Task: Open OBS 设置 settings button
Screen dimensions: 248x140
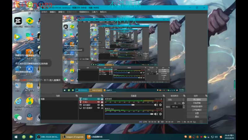Action: pyautogui.click(x=197, y=113)
